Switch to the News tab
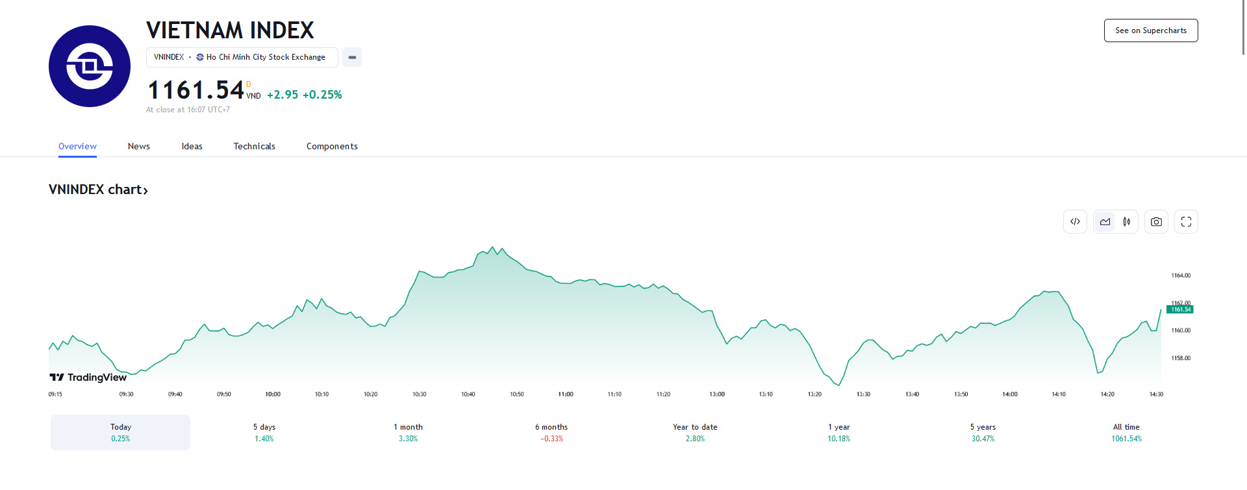 point(139,146)
